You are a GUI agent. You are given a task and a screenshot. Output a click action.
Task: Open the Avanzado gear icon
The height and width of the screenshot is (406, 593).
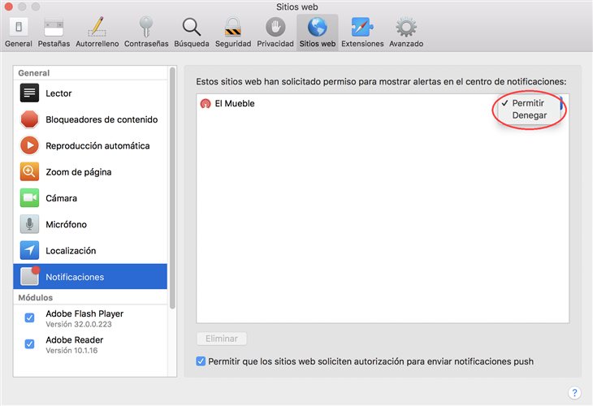pyautogui.click(x=406, y=28)
